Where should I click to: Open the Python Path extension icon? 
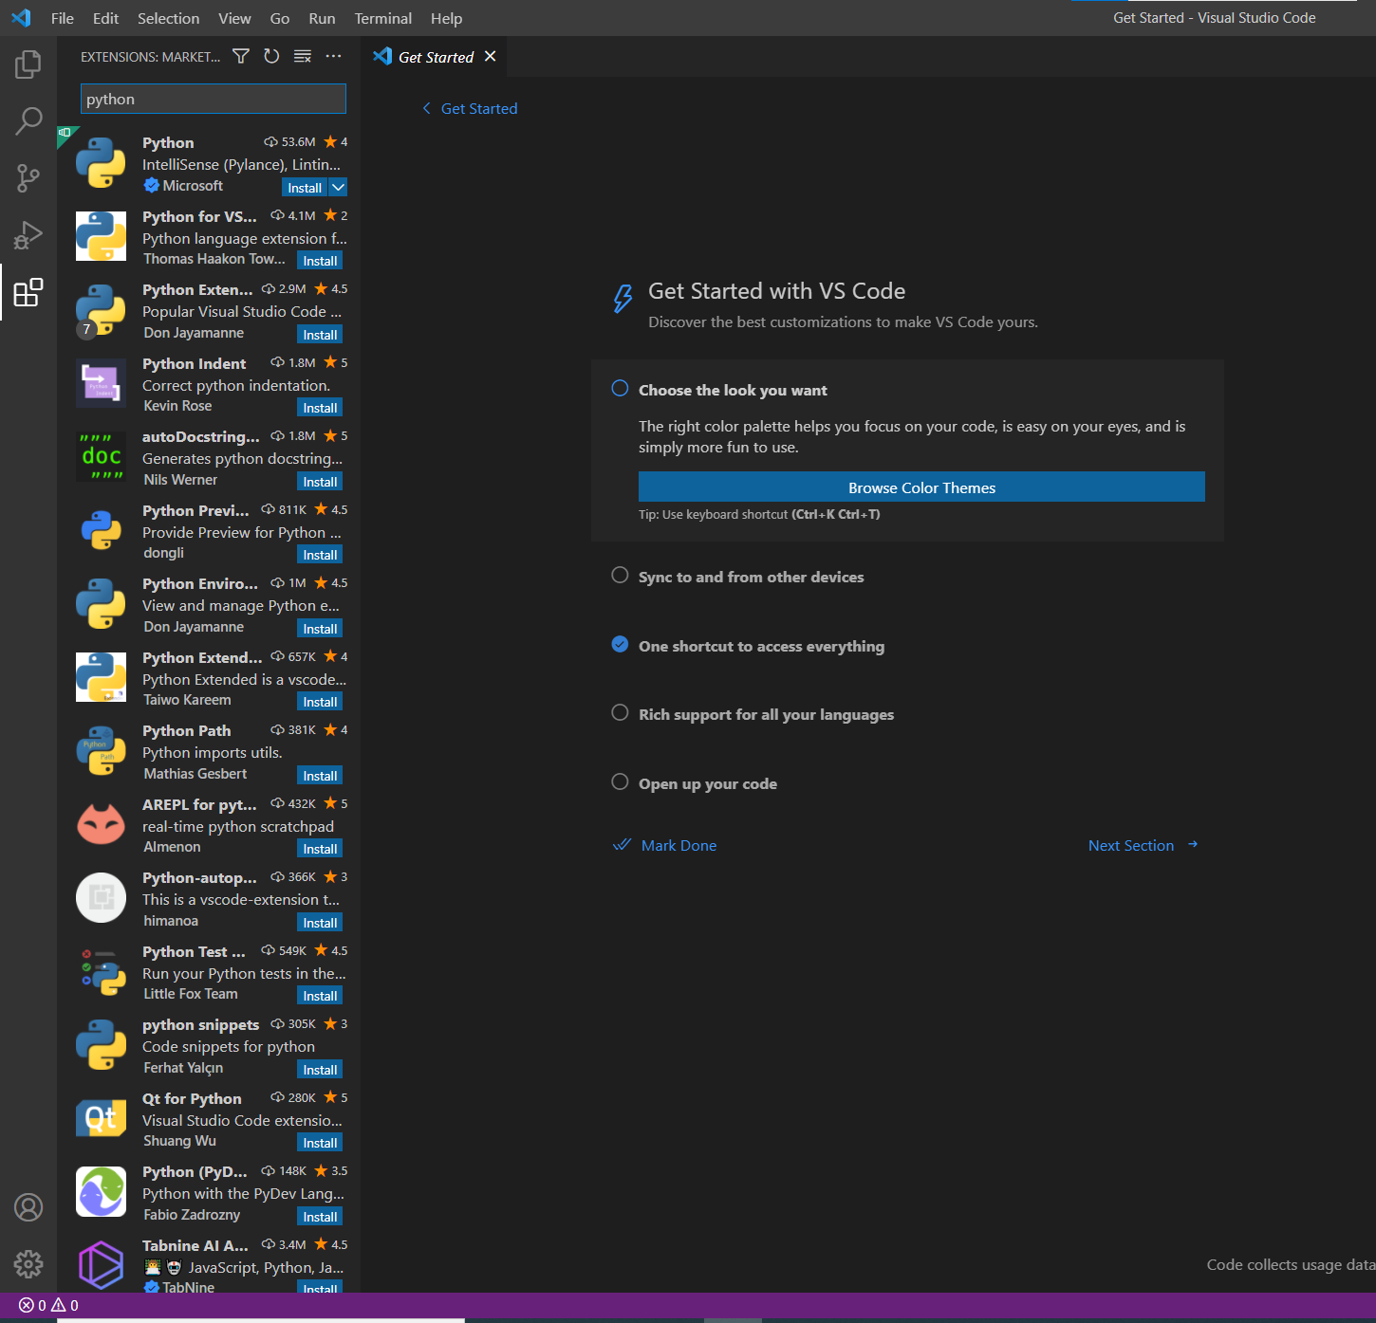tap(101, 751)
